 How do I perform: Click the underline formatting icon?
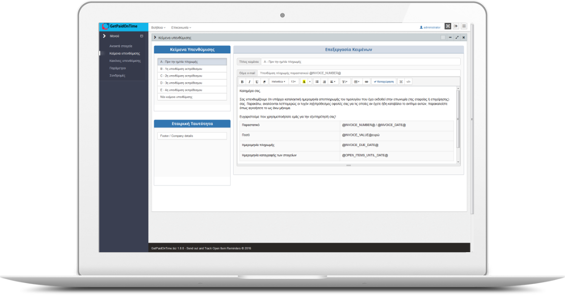pos(257,81)
